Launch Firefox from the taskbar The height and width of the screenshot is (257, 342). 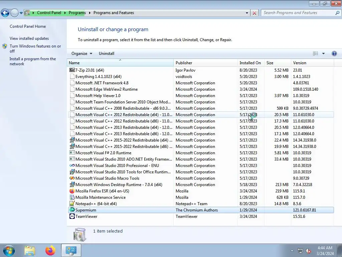tap(50, 250)
